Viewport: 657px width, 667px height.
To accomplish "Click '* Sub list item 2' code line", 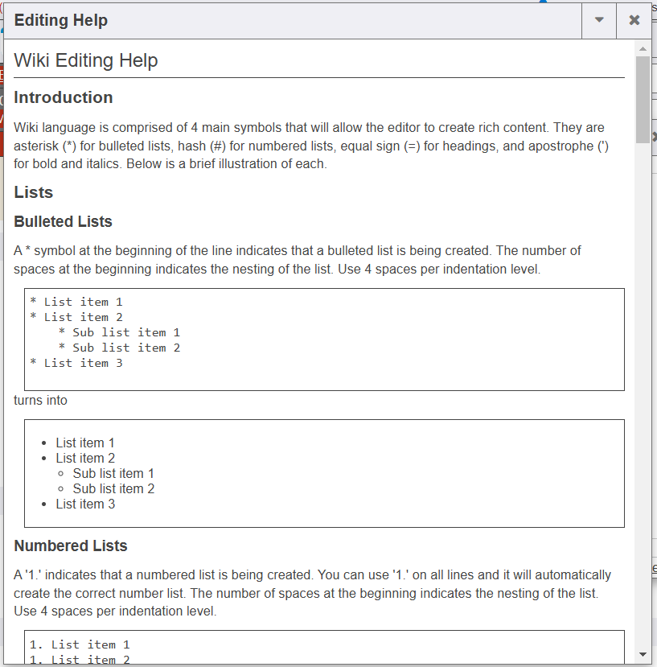I will coord(119,348).
